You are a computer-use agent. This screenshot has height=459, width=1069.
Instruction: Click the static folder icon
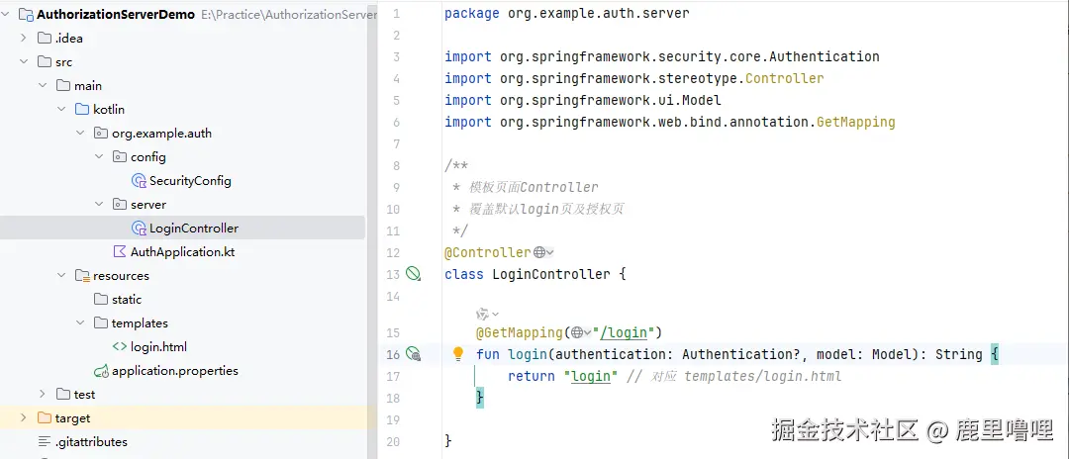tap(100, 300)
